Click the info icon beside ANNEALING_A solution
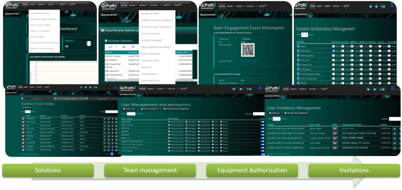Viewport: 402px width, 190px height. coord(299,51)
